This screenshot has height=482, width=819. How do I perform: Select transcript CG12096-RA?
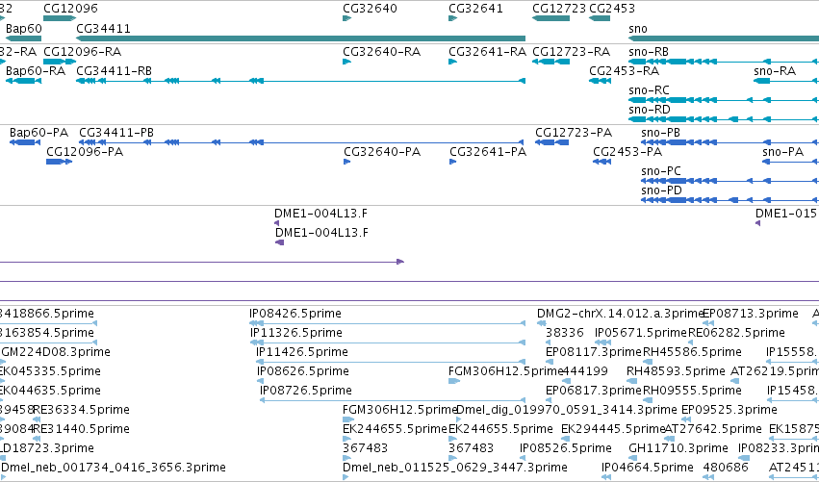(x=82, y=51)
